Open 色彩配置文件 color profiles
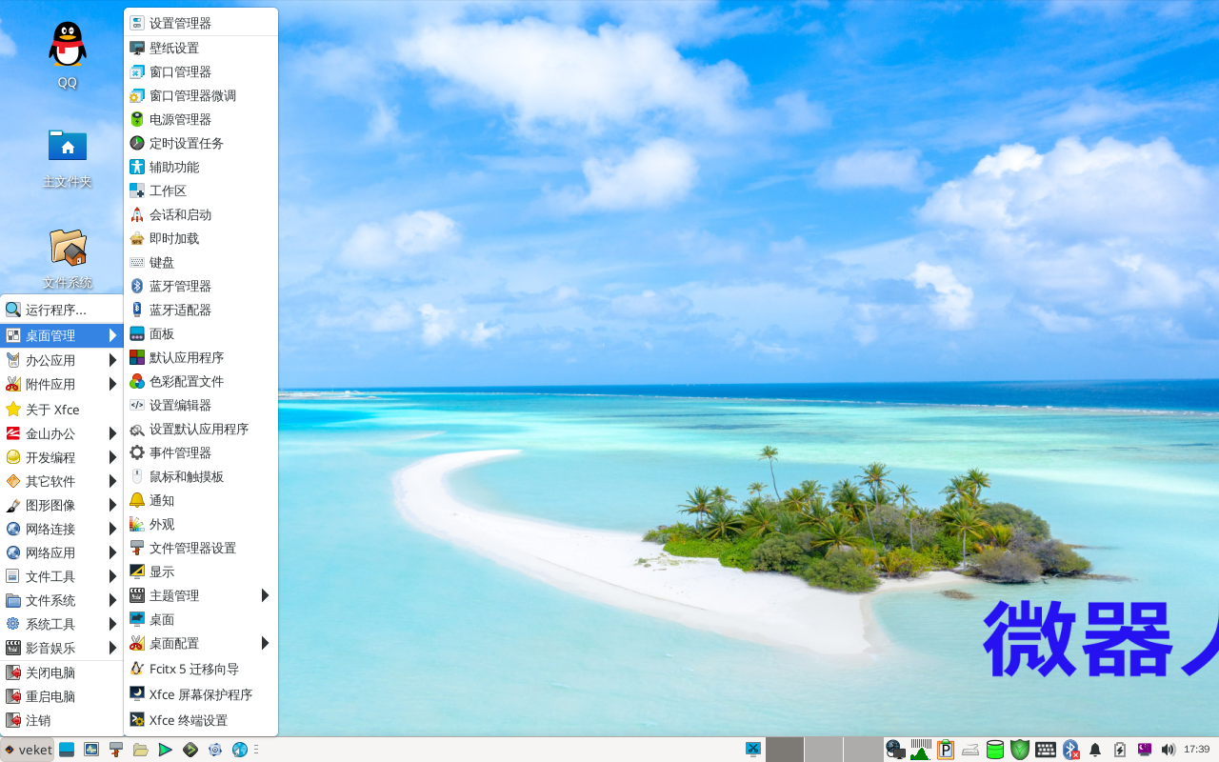1219x762 pixels. tap(201, 381)
